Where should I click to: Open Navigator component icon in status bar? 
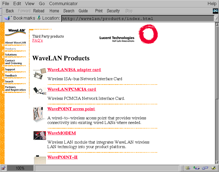point(188,168)
